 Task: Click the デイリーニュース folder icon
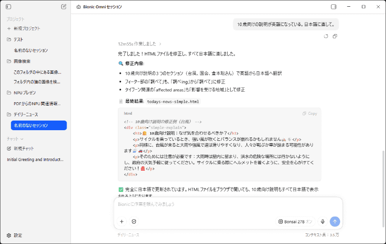(x=9, y=114)
